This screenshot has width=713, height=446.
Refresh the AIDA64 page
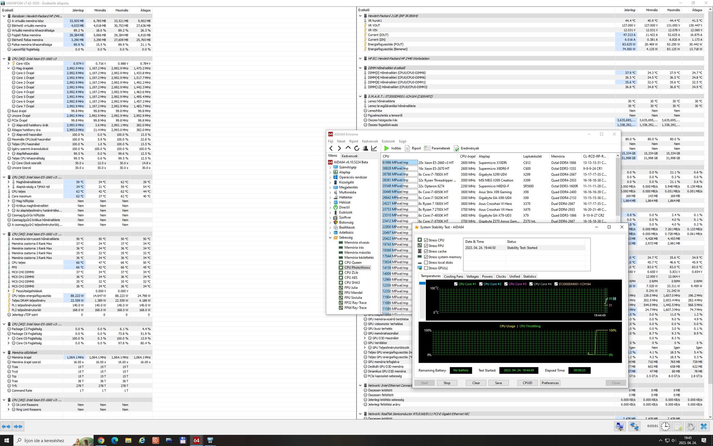point(356,148)
